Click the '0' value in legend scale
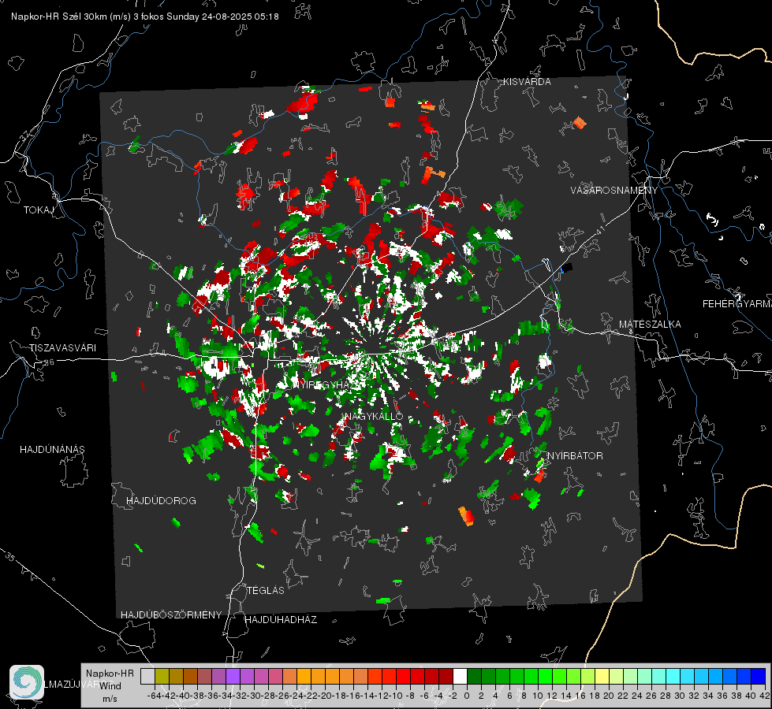Viewport: 772px width, 709px height. coord(467,696)
